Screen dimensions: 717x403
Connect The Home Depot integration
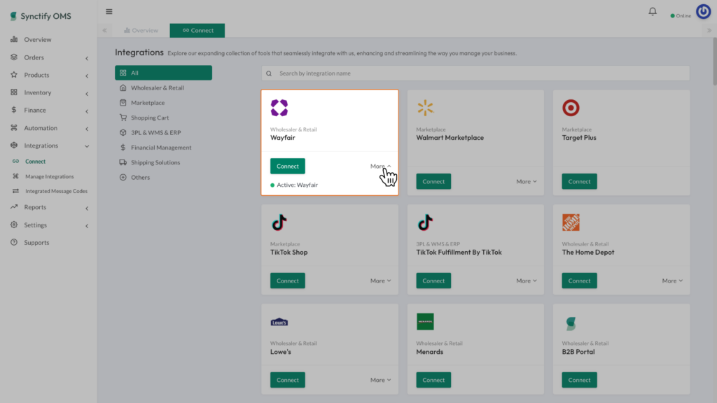579,281
